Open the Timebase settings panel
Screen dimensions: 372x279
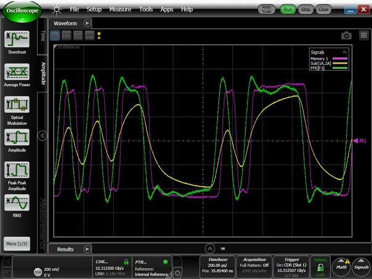pyautogui.click(x=217, y=267)
